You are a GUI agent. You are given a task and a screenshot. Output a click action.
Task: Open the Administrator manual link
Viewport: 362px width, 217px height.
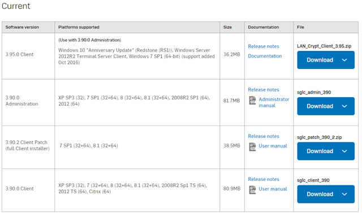point(274,102)
